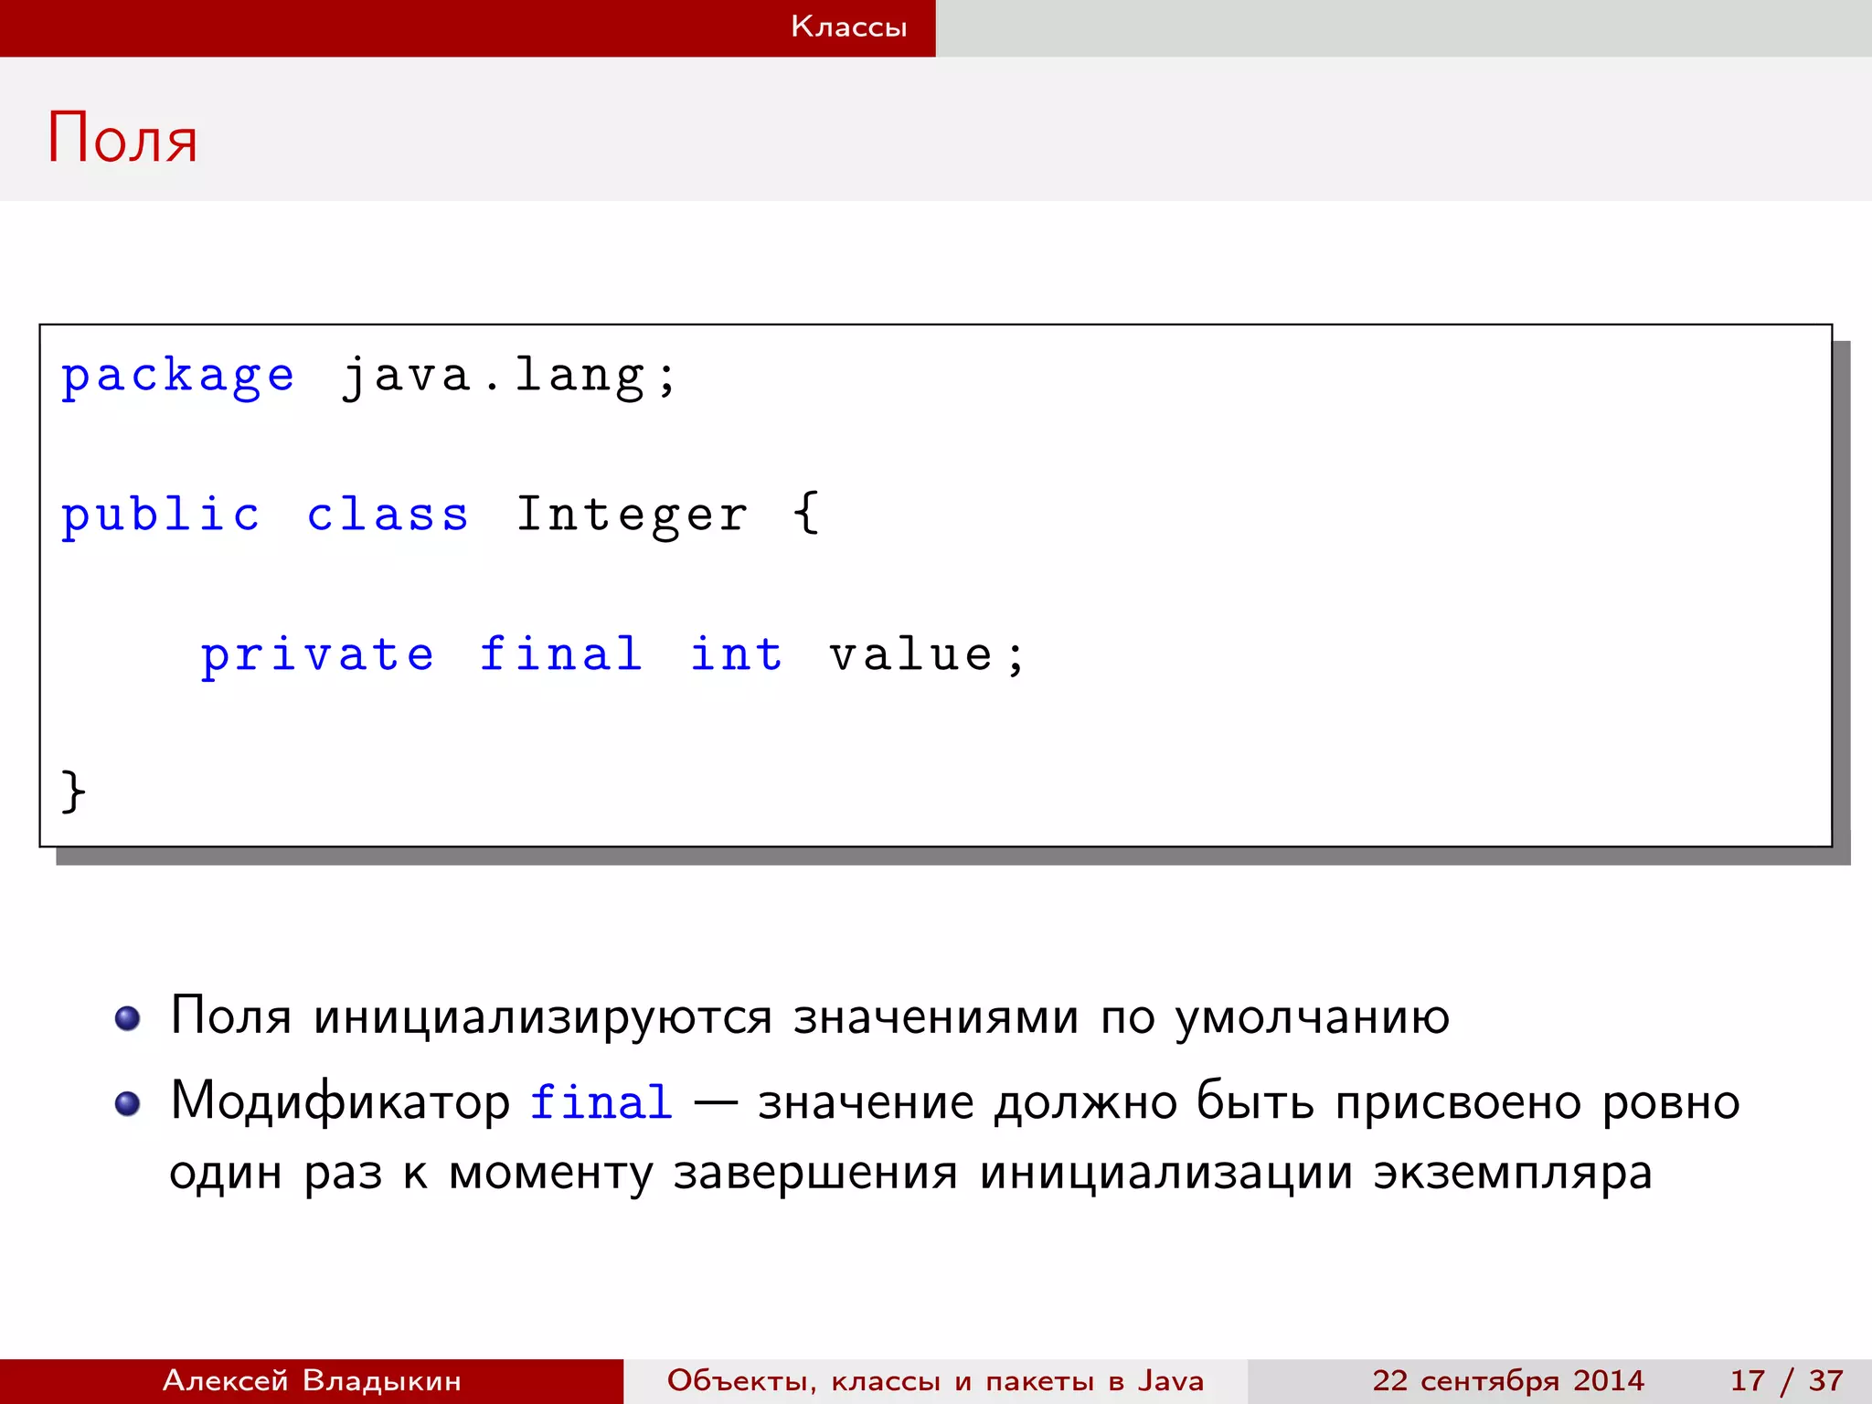This screenshot has height=1404, width=1872.
Task: Click the 'final' keyword in the code block
Action: click(561, 654)
